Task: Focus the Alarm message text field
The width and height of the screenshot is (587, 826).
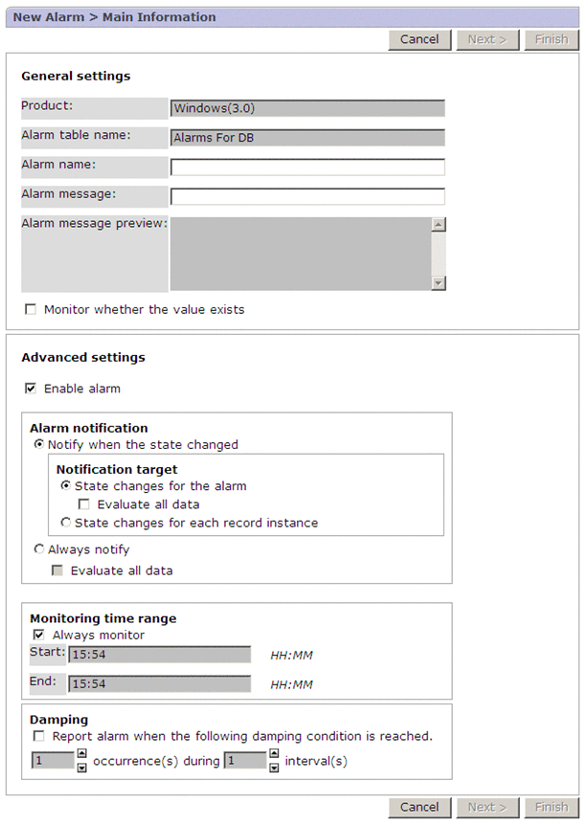Action: (x=307, y=196)
